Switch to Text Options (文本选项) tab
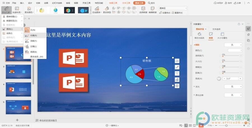This screenshot has height=128, width=252. tap(216, 29)
